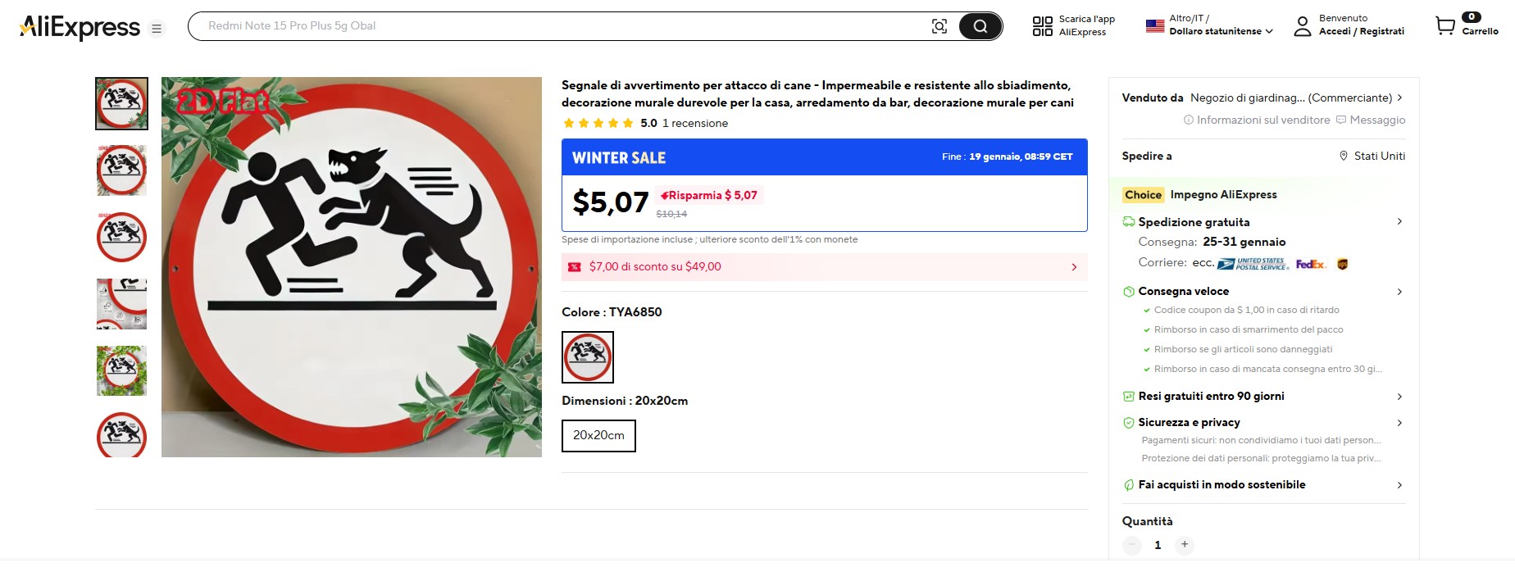Open the 1 recensione reviews link
Viewport: 1515px width, 581px height.
pos(694,124)
